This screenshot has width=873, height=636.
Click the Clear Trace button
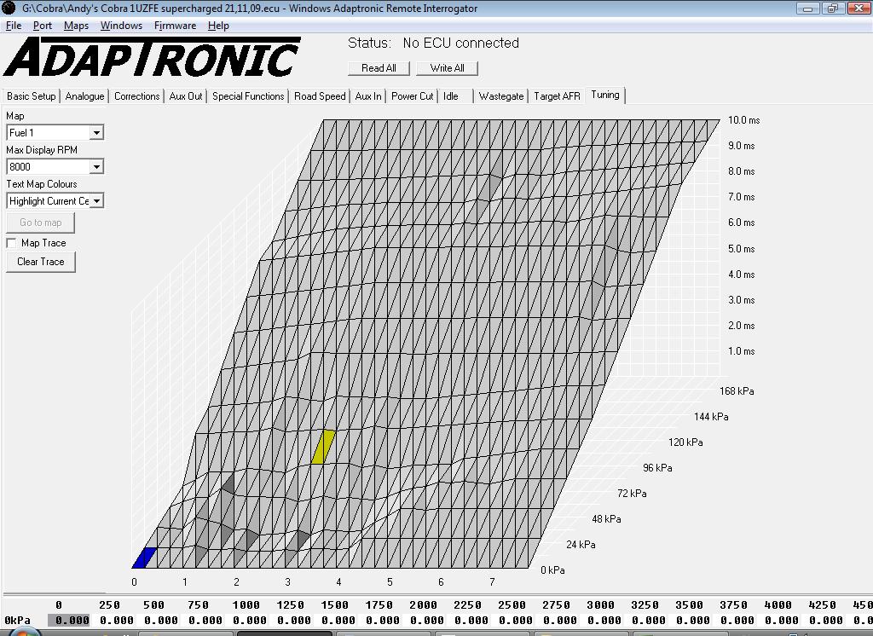point(41,262)
